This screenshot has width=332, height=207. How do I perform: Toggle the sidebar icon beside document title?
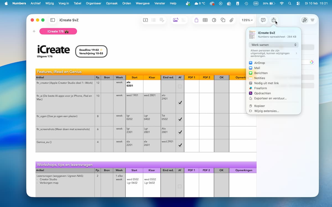pyautogui.click(x=52, y=20)
